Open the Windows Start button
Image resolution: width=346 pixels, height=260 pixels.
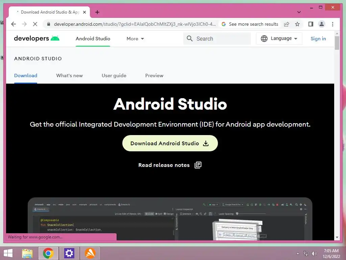point(8,253)
